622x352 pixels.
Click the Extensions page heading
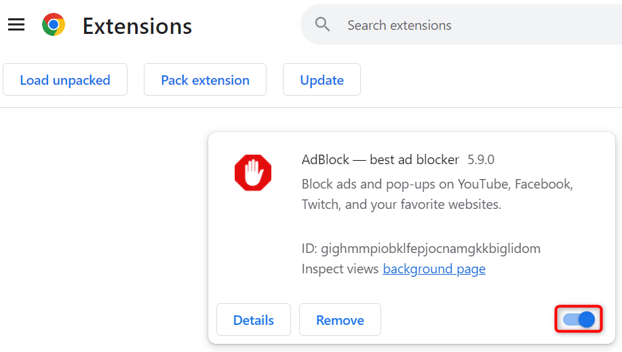tap(137, 26)
